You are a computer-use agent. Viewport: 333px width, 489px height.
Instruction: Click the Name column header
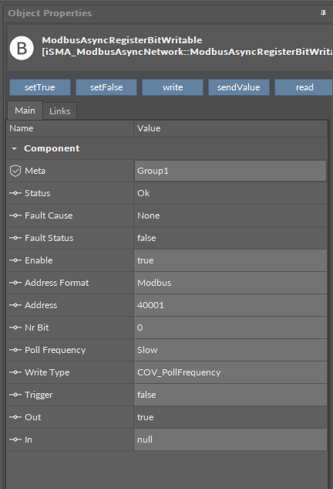coord(70,128)
